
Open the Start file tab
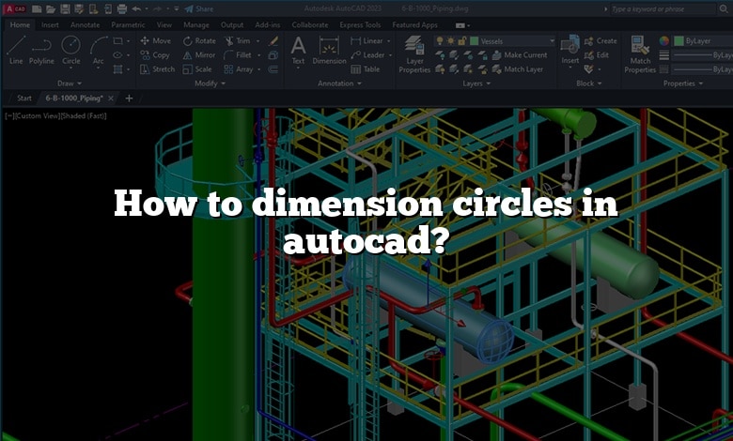(23, 98)
